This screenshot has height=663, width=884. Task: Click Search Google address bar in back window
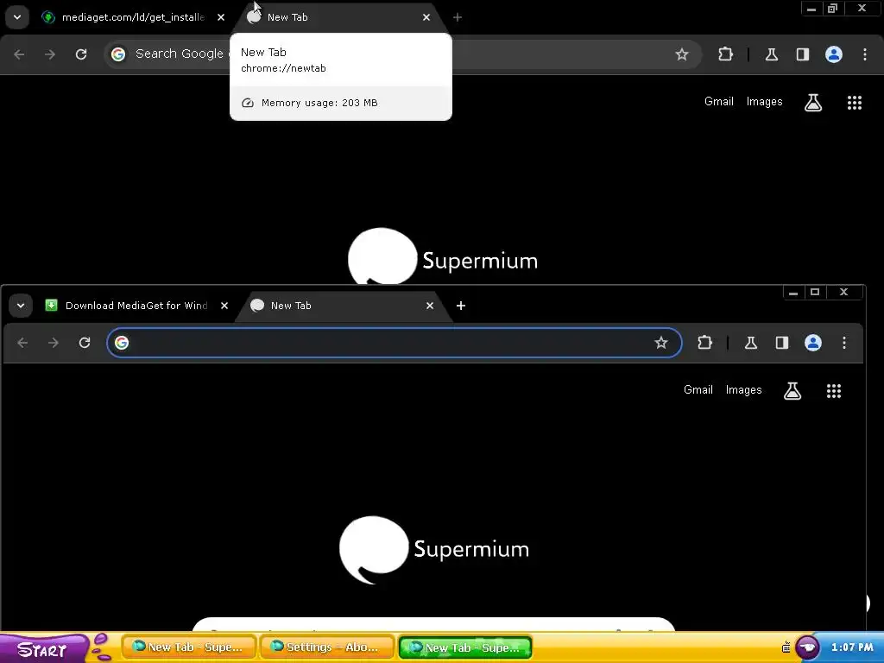tap(402, 54)
